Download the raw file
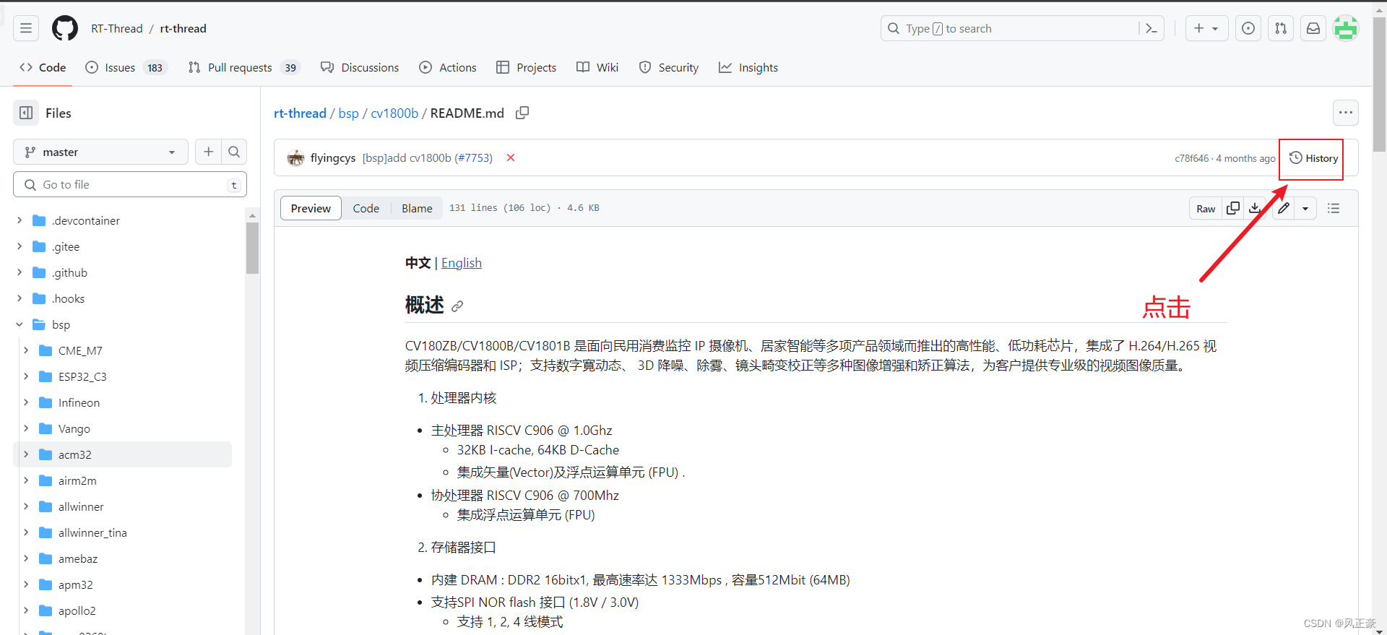Viewport: 1387px width, 635px height. coord(1256,208)
